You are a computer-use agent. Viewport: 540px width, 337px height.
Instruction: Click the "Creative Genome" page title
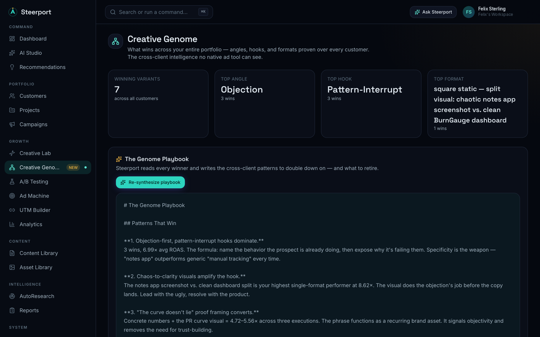point(162,39)
